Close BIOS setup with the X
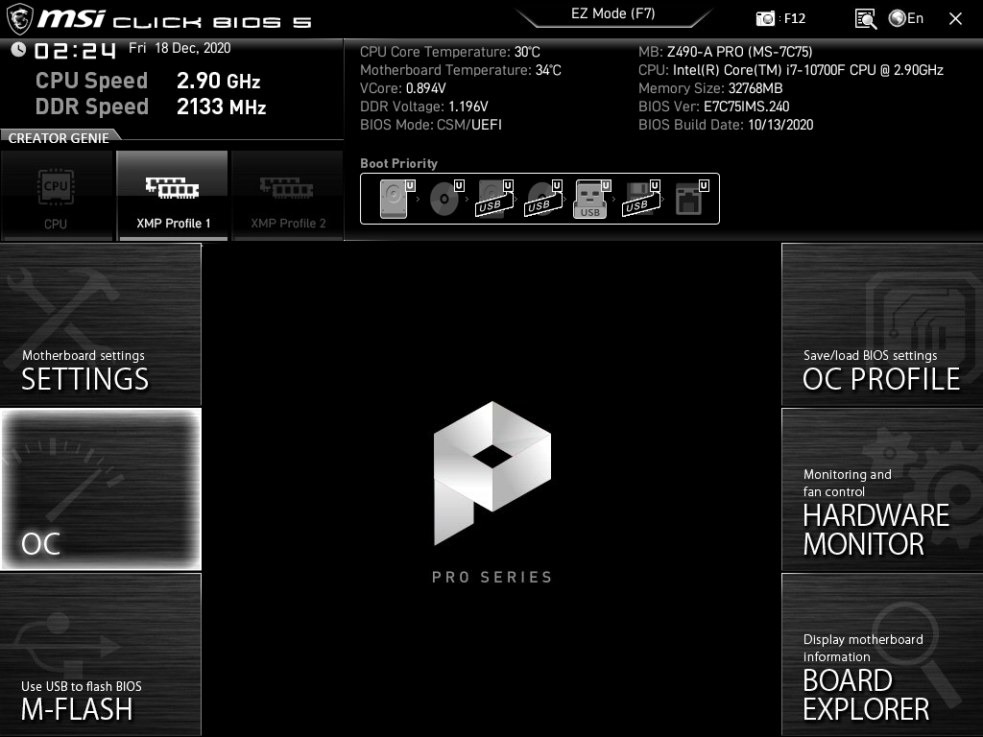 coord(955,19)
